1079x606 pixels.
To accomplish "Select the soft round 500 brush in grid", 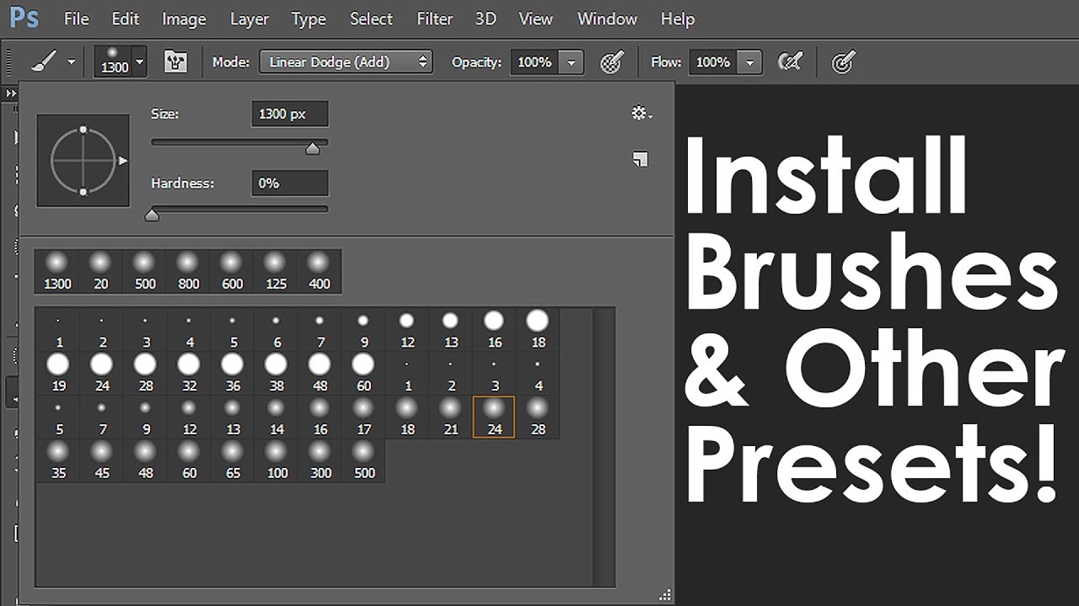I will [364, 460].
